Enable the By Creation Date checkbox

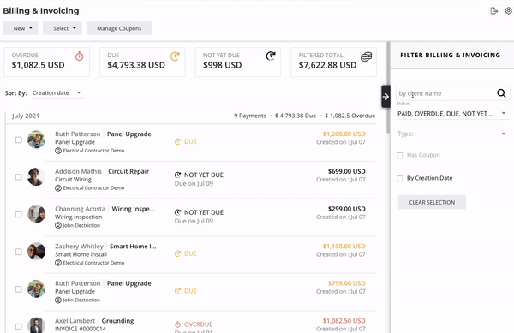[x=400, y=178]
